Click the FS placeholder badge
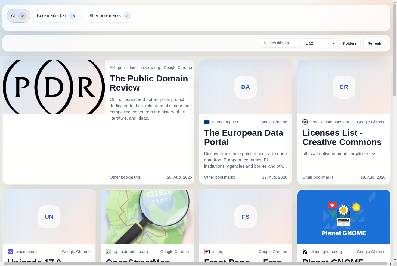Image resolution: width=397 pixels, height=266 pixels. [x=246, y=217]
